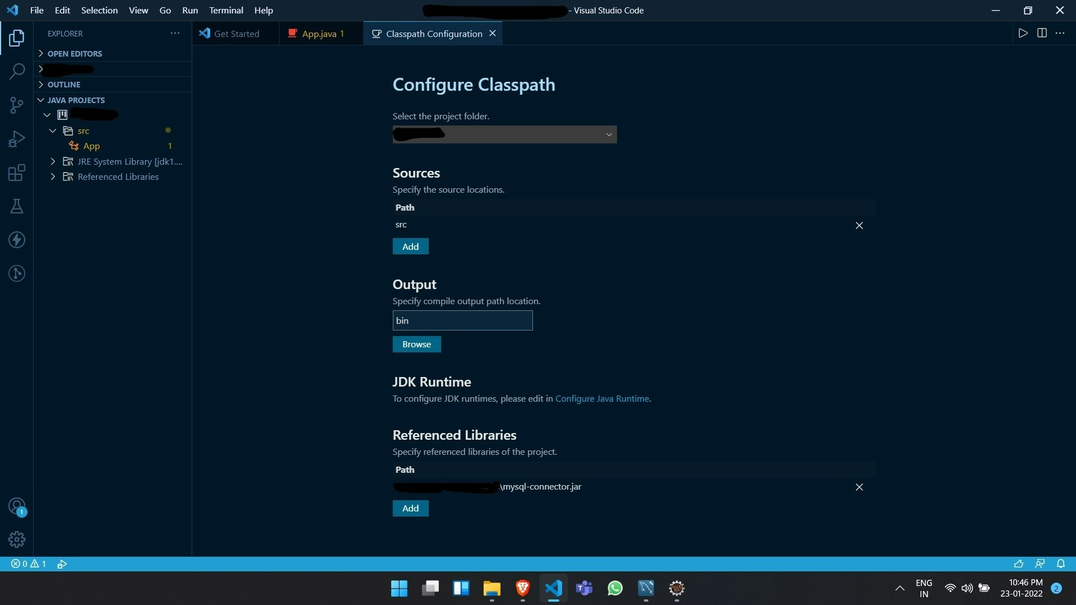Open the Testing flask view

[x=17, y=206]
